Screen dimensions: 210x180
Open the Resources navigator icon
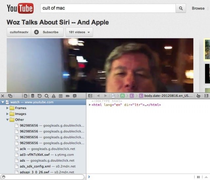click(26, 96)
